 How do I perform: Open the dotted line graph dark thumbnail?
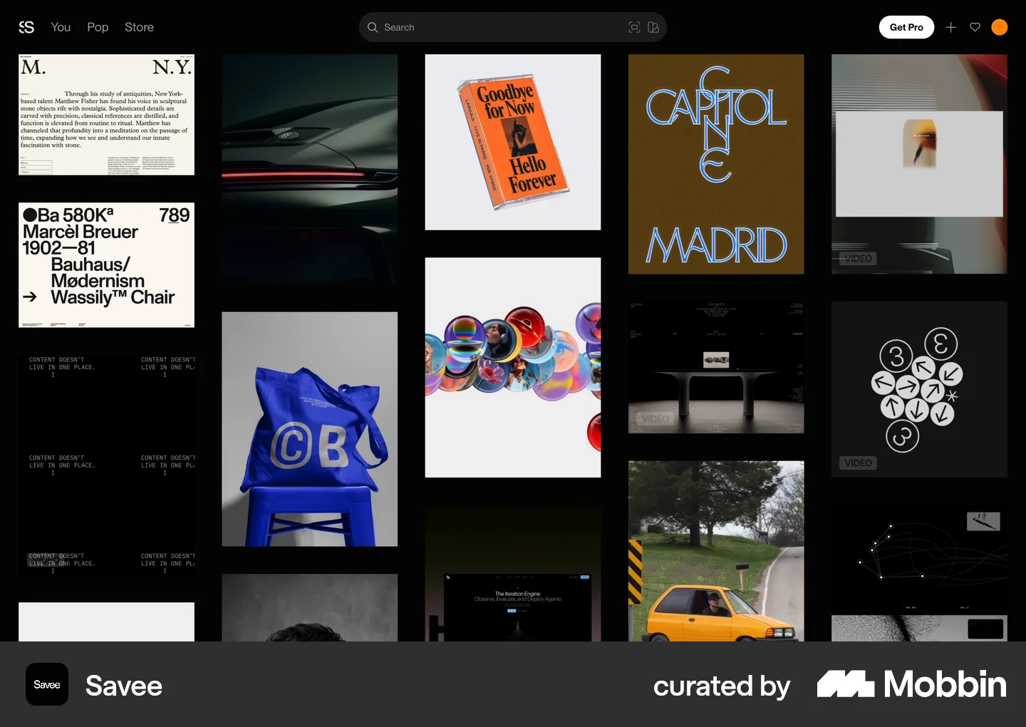click(919, 573)
